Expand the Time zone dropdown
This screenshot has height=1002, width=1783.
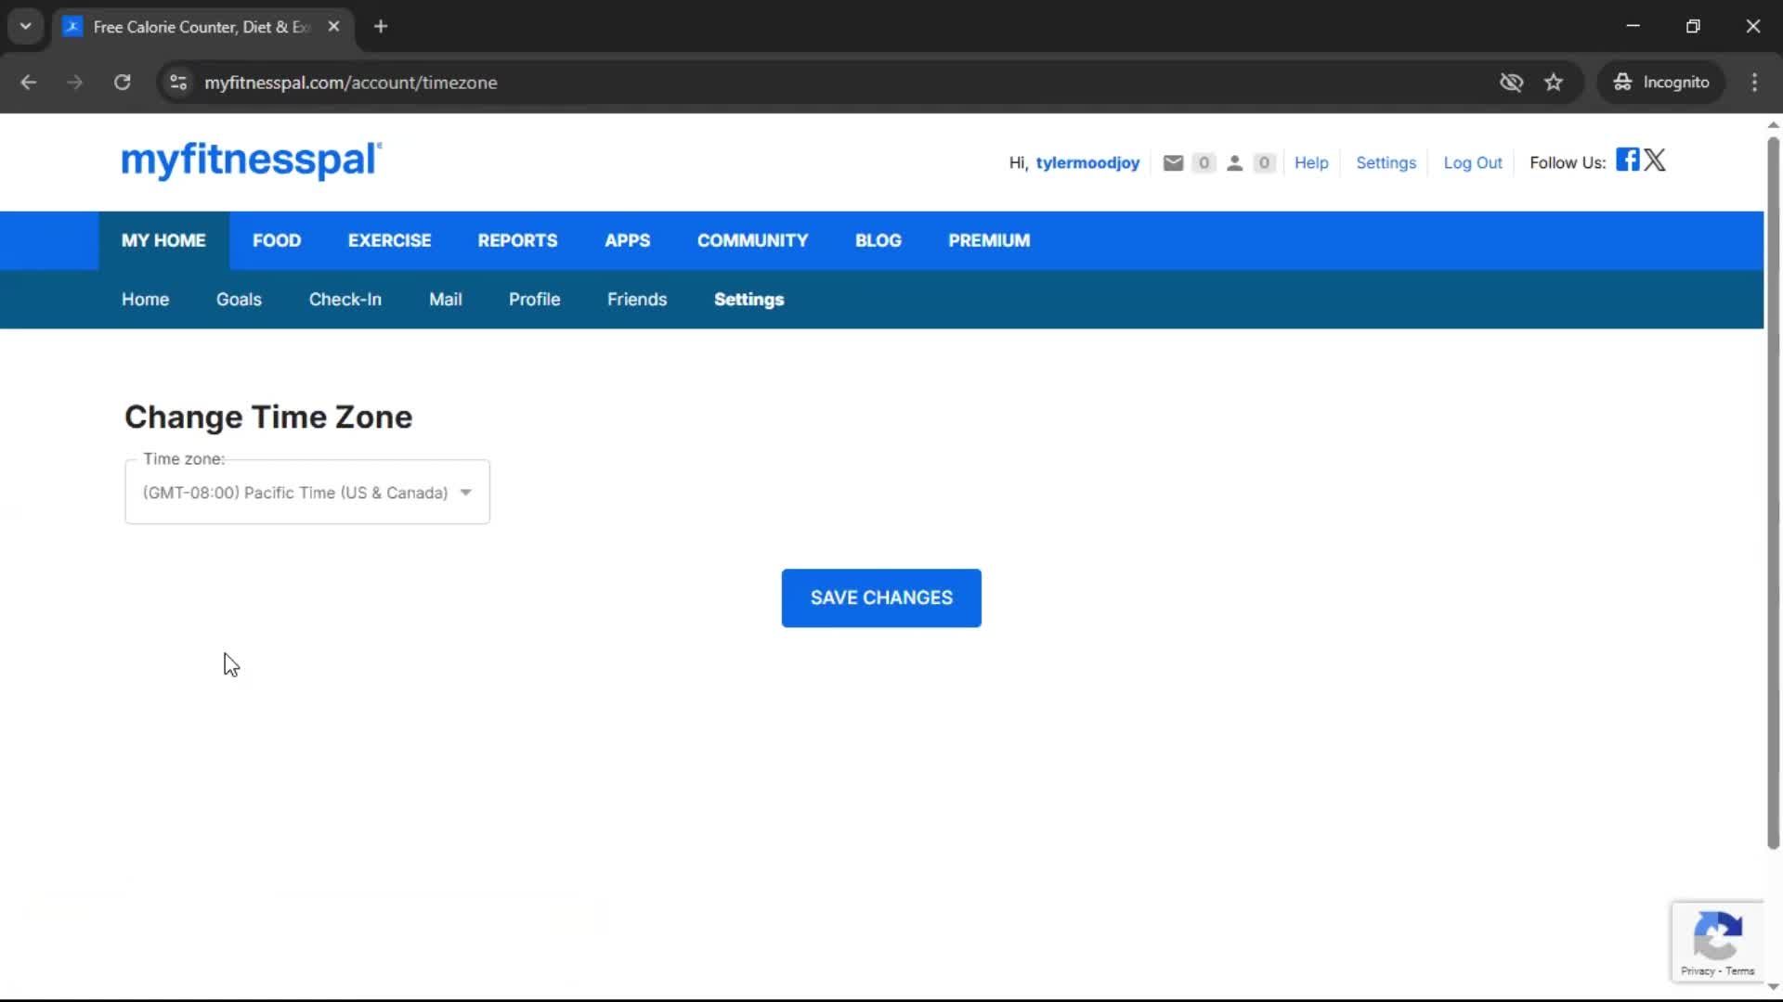pyautogui.click(x=307, y=492)
